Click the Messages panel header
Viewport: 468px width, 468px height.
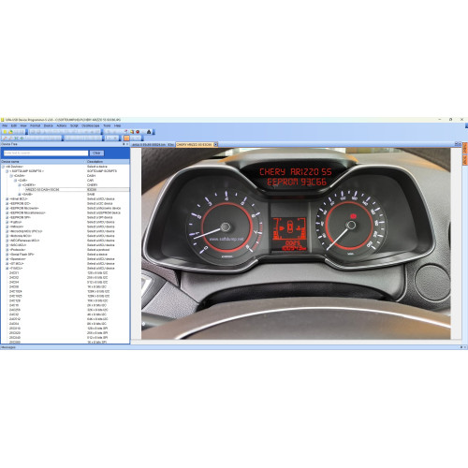tap(234, 347)
